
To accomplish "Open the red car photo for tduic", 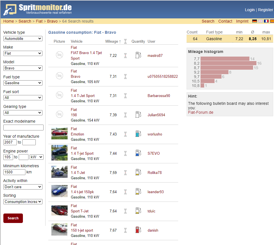I will (x=59, y=210).
